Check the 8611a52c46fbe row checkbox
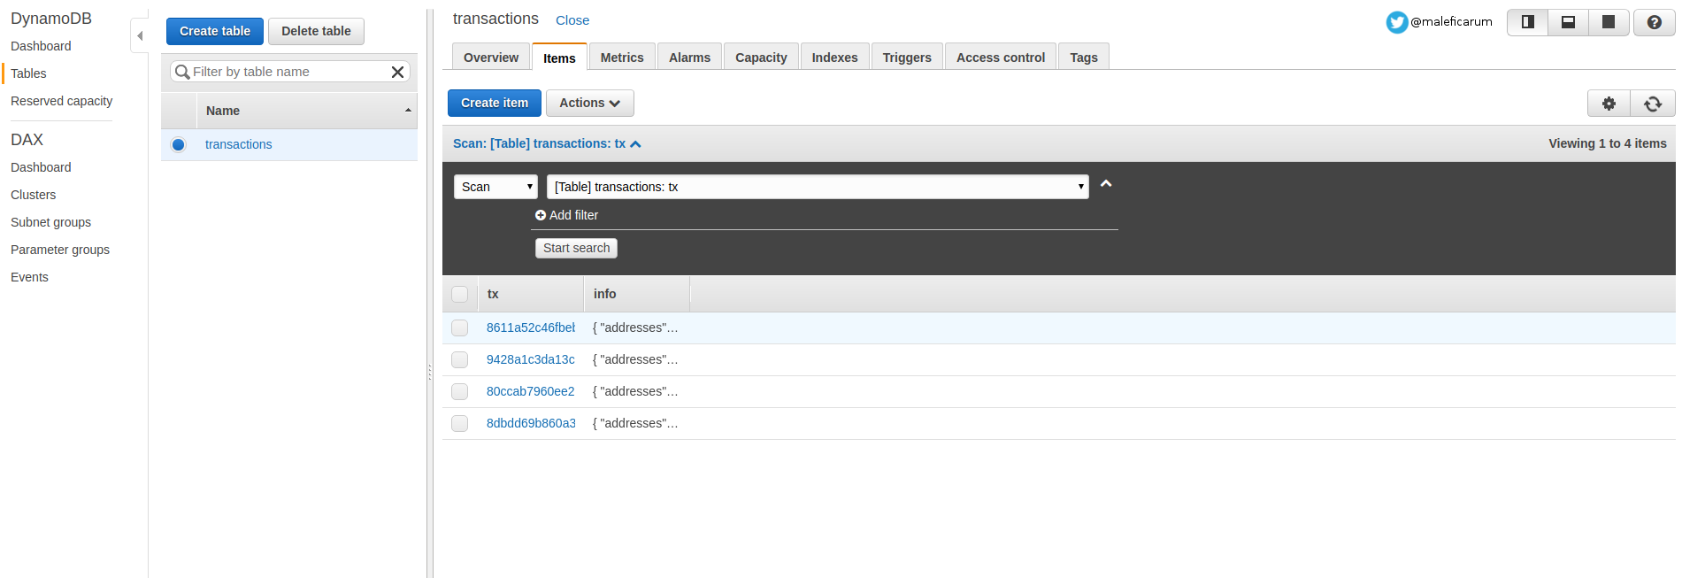 pyautogui.click(x=460, y=328)
